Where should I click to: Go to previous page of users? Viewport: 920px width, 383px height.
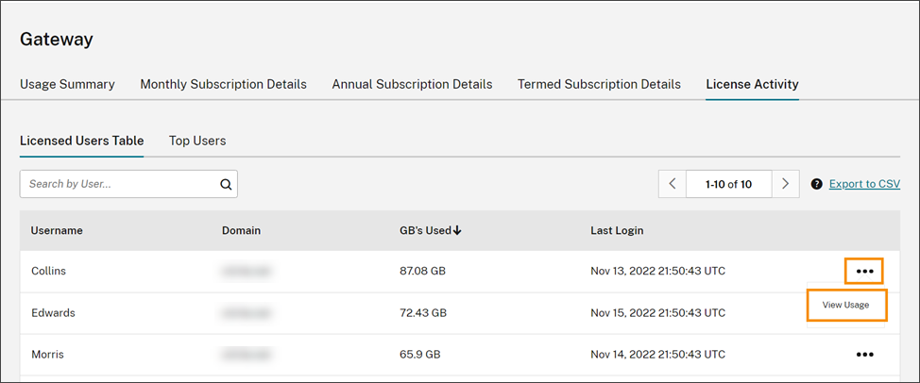pyautogui.click(x=673, y=184)
